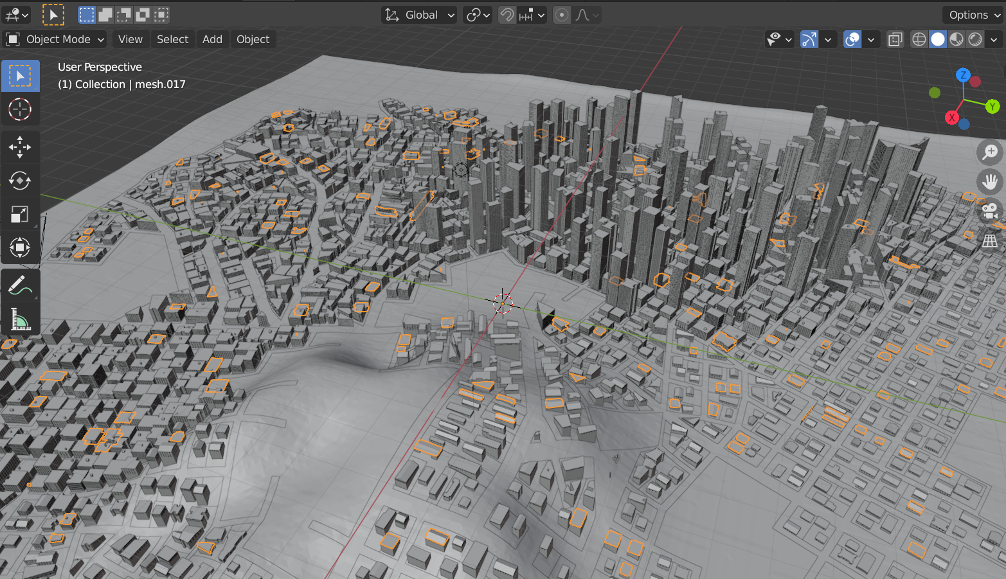Choose Subtract selection mode icon

point(124,14)
